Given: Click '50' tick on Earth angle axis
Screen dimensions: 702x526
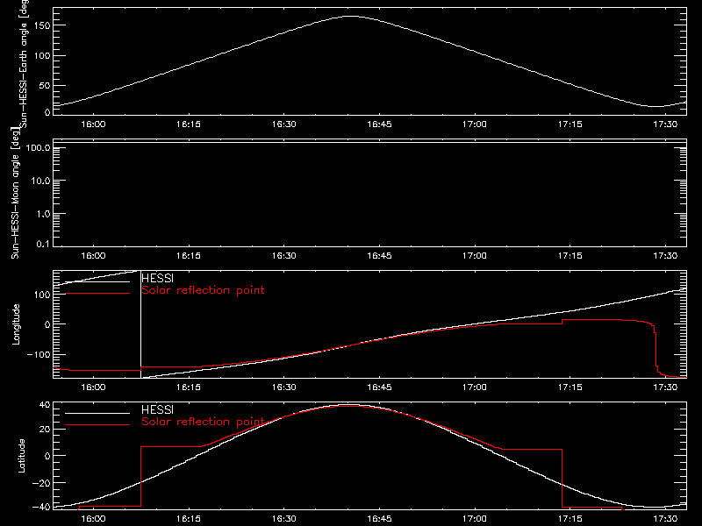Looking at the screenshot, I should (45, 85).
